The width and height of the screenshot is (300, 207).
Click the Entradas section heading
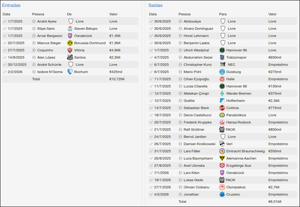coord(11,6)
